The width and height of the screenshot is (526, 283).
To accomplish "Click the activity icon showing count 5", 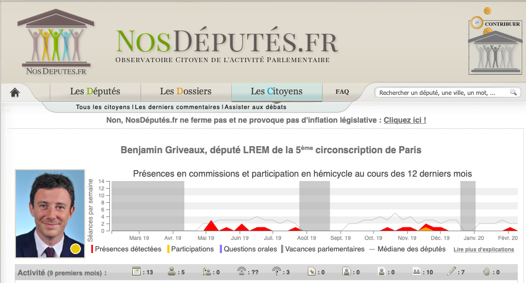I will 172,272.
